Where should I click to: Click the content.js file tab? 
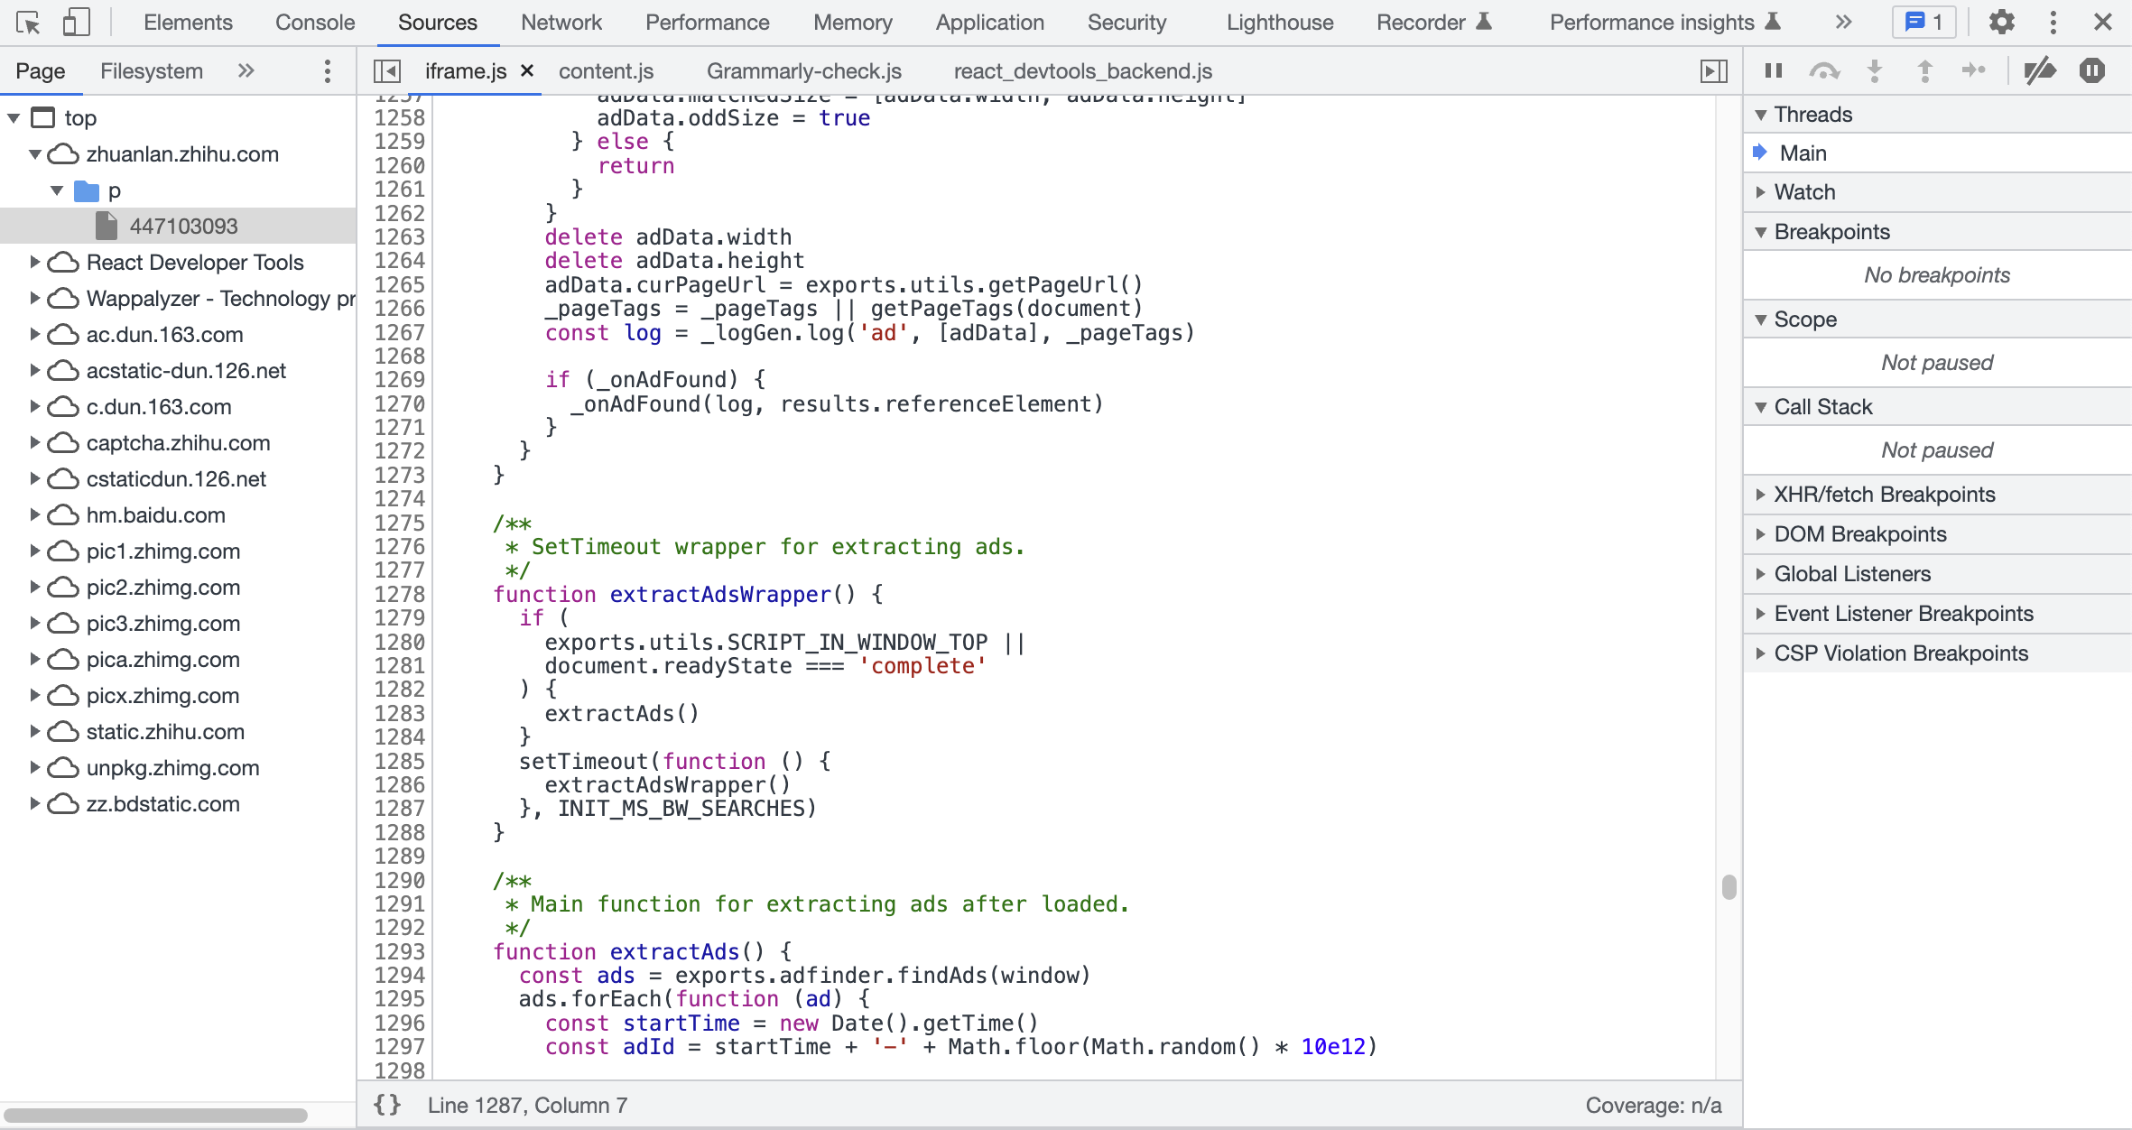tap(605, 70)
